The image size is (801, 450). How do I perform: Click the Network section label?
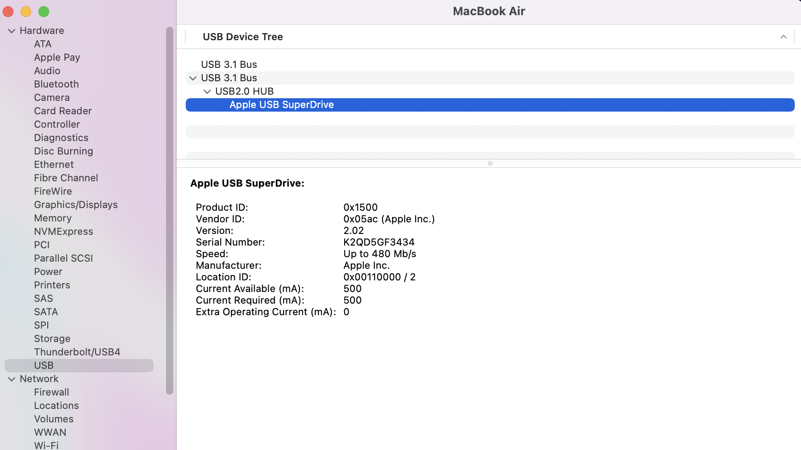[x=39, y=379]
